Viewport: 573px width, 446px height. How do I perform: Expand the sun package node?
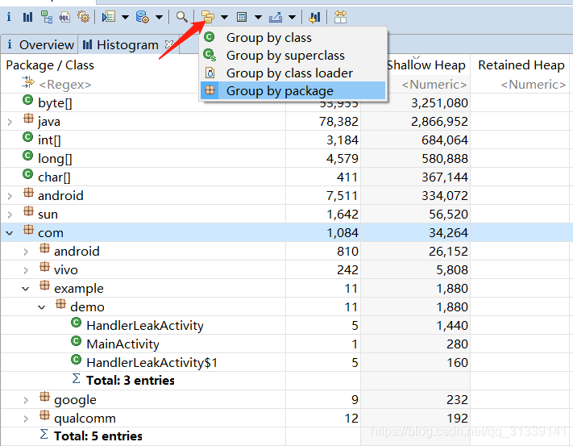pyautogui.click(x=10, y=215)
